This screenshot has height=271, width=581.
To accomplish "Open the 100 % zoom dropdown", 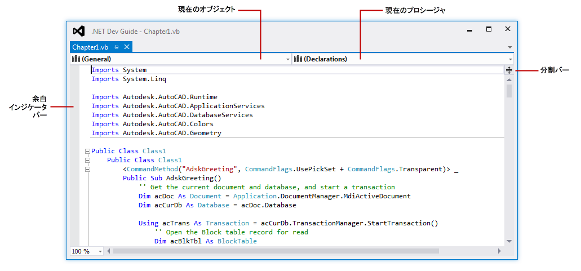I will click(100, 251).
